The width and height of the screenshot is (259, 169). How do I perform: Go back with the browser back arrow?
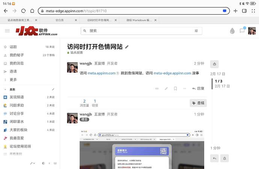(6, 11)
